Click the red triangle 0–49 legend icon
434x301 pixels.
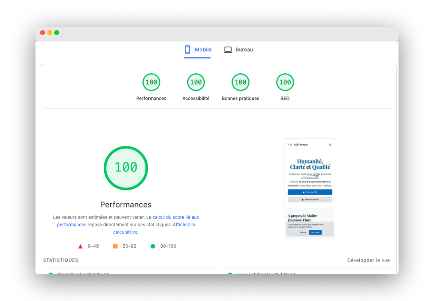[x=81, y=246]
